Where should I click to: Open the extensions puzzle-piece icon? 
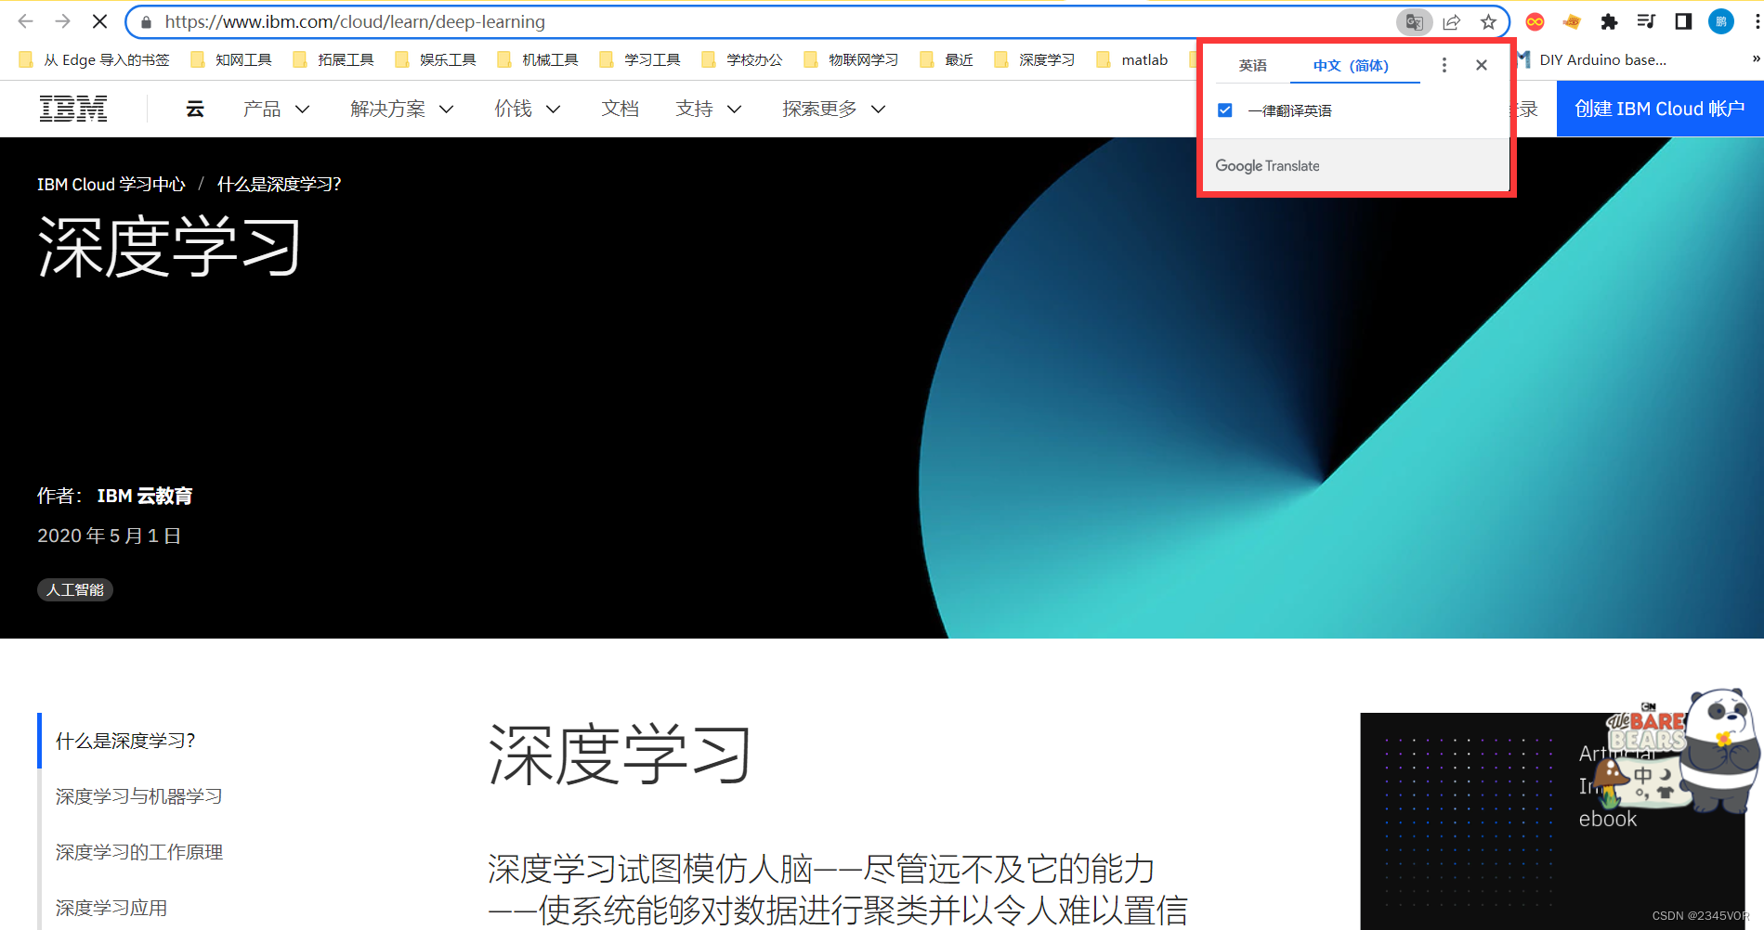1610,21
